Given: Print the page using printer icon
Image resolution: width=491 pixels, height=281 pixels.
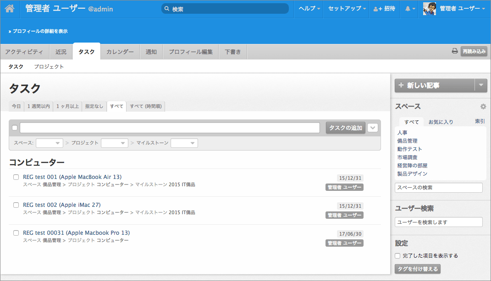Looking at the screenshot, I should tap(455, 51).
